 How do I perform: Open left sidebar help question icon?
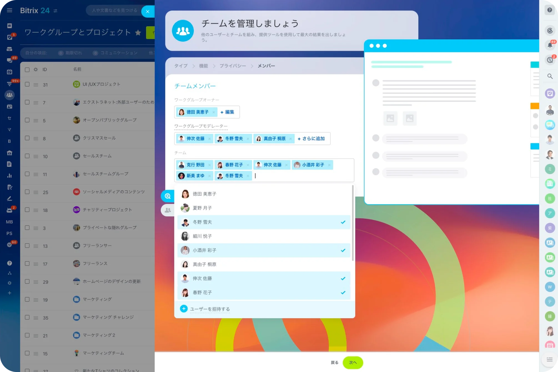(x=9, y=263)
